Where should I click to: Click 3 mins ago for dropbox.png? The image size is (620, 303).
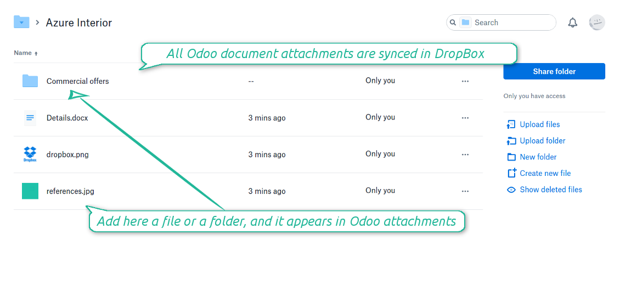(x=267, y=155)
